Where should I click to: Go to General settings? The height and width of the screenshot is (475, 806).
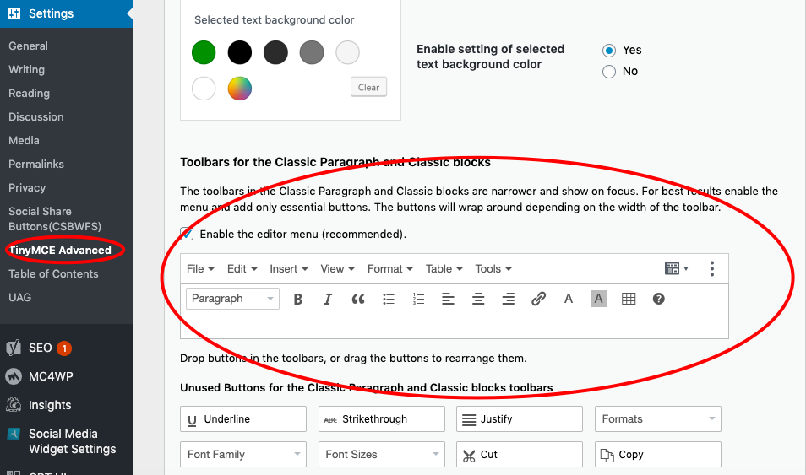click(28, 46)
